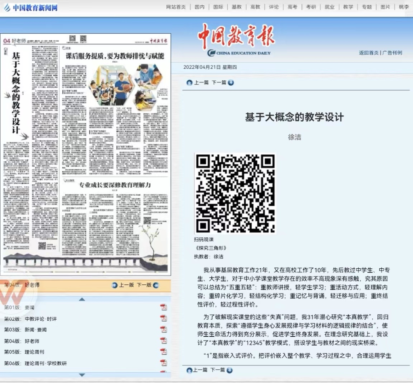413x383 pixels.
Task: Select 就业 from the top navigation
Action: point(329,7)
